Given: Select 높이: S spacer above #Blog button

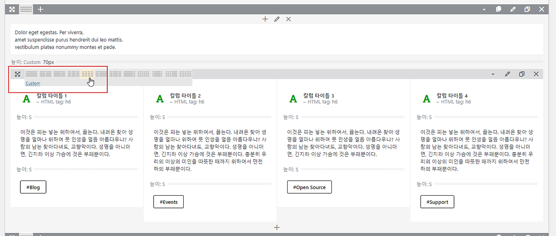Looking at the screenshot, I should [77, 169].
